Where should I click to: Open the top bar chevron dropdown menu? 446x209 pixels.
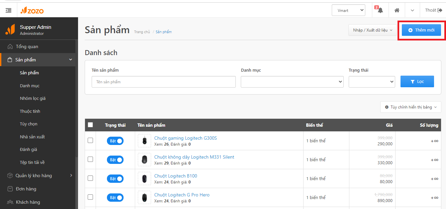pyautogui.click(x=412, y=10)
